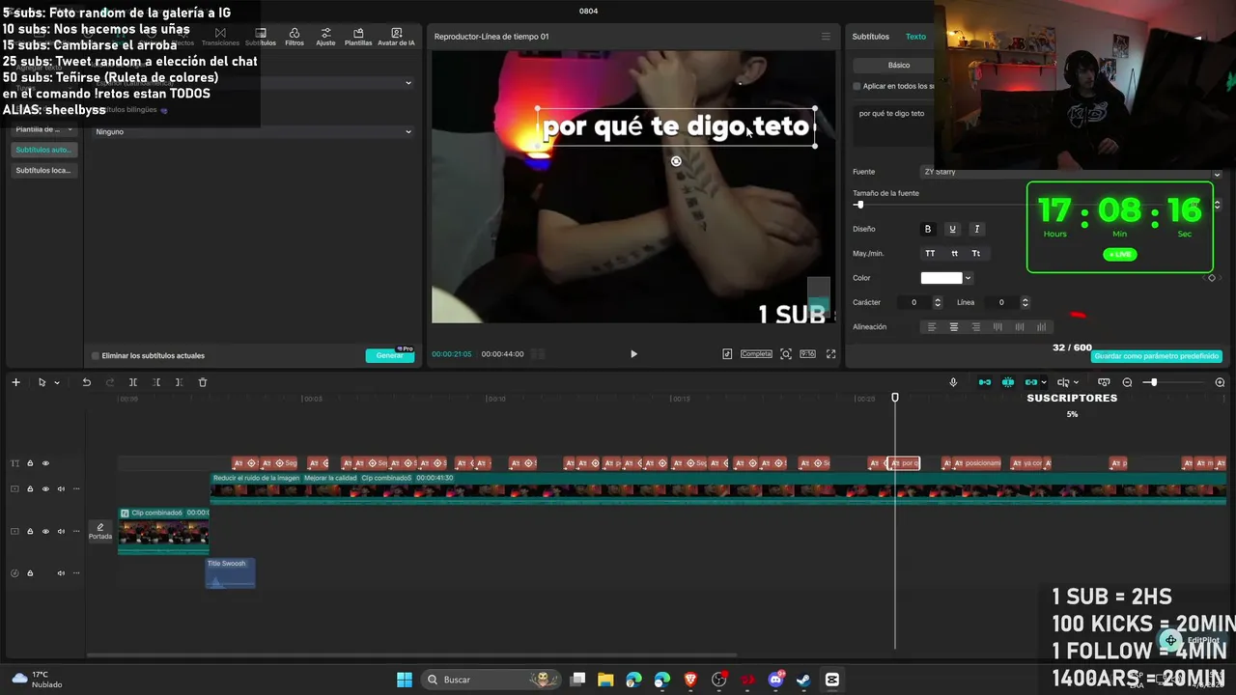The height and width of the screenshot is (695, 1236).
Task: Adjust the Línea spacing stepper
Action: pos(1025,303)
